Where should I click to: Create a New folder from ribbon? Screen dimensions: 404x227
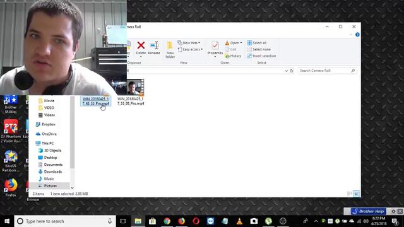point(170,49)
